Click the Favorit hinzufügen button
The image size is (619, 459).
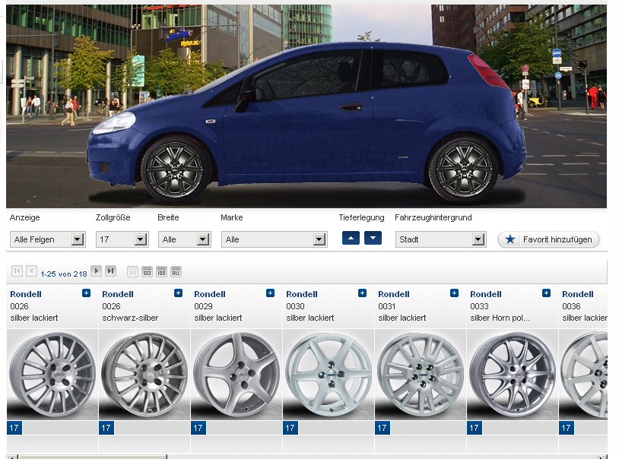pos(549,239)
